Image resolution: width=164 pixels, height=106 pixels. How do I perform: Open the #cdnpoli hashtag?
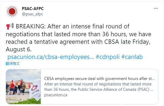[108, 57]
